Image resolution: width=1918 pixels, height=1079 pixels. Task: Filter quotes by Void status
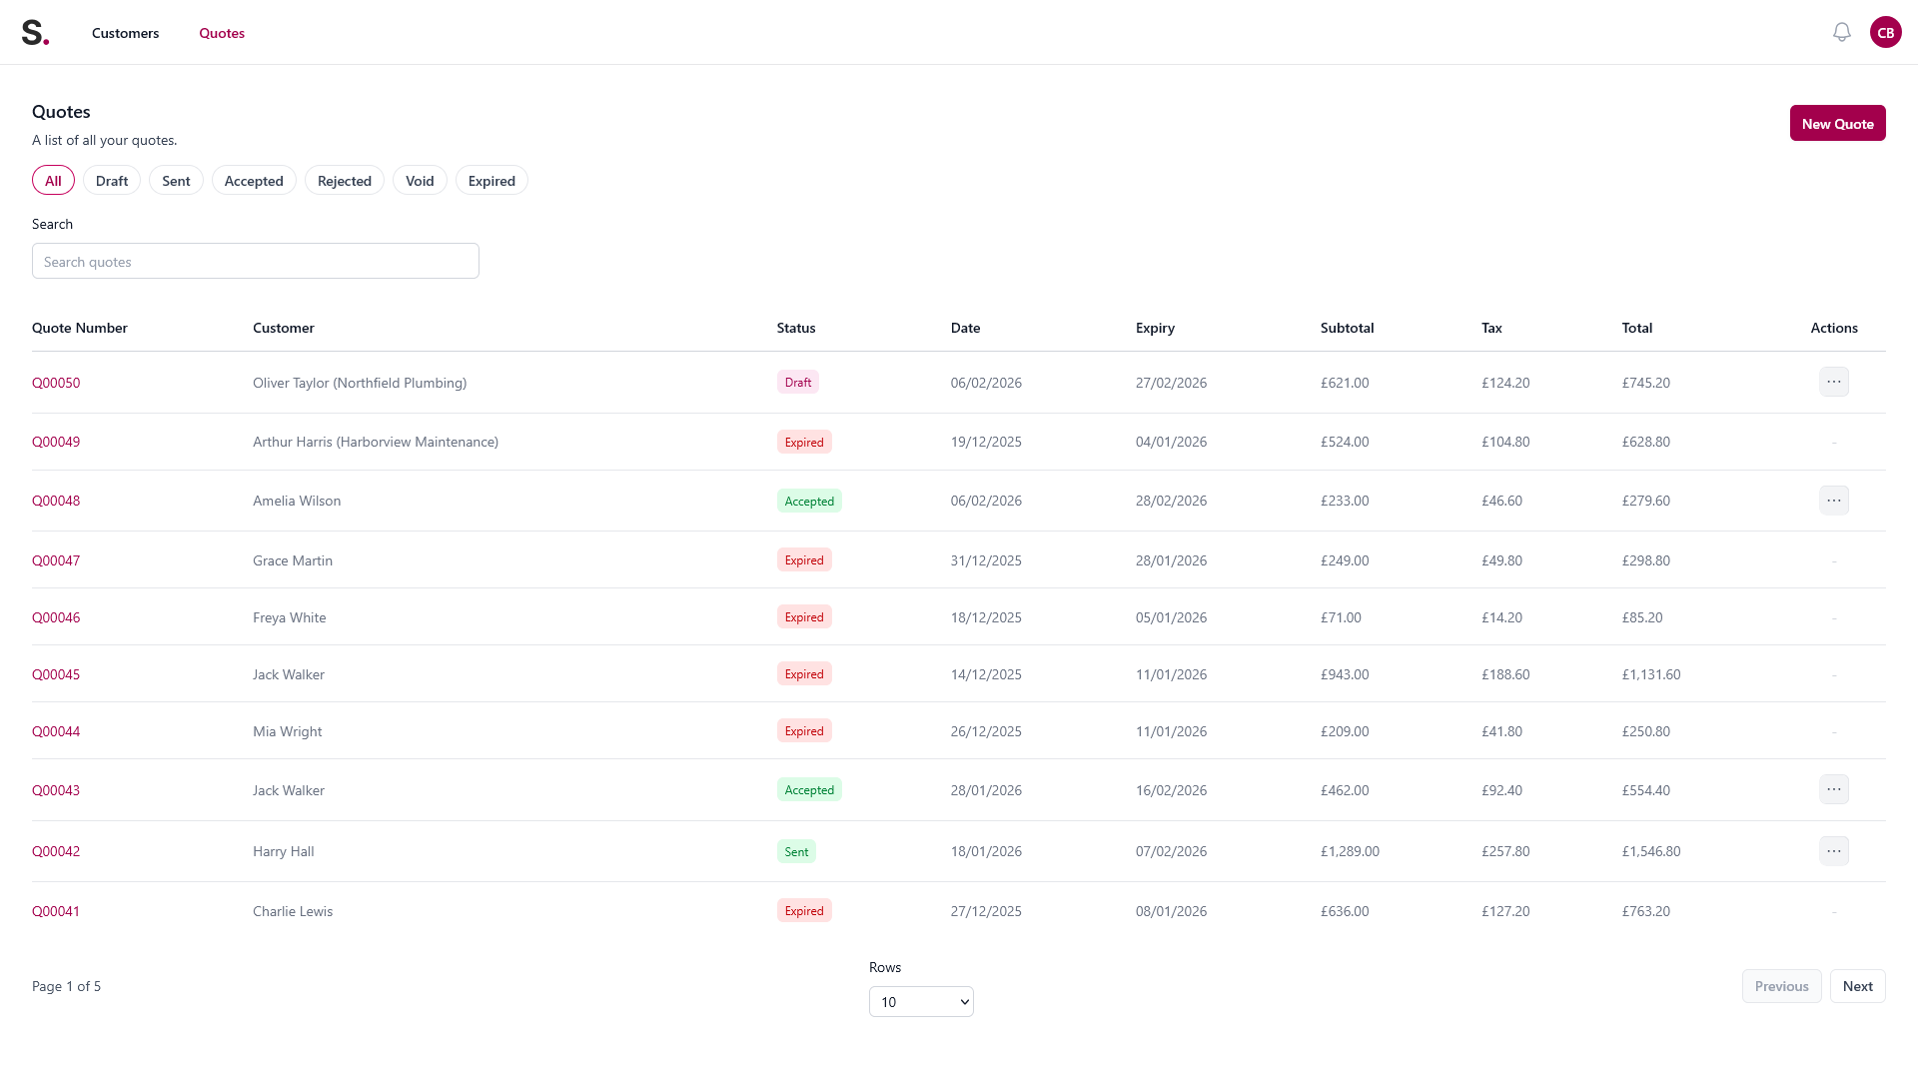420,181
